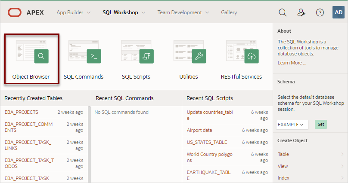Image resolution: width=348 pixels, height=183 pixels.
Task: Click the chevron beside Create Object View
Action: [x=342, y=166]
